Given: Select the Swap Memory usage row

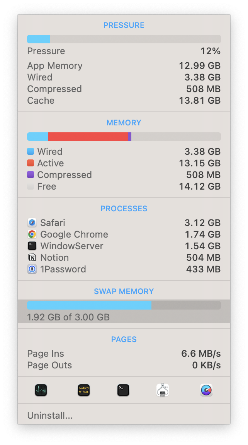Looking at the screenshot, I should (124, 311).
